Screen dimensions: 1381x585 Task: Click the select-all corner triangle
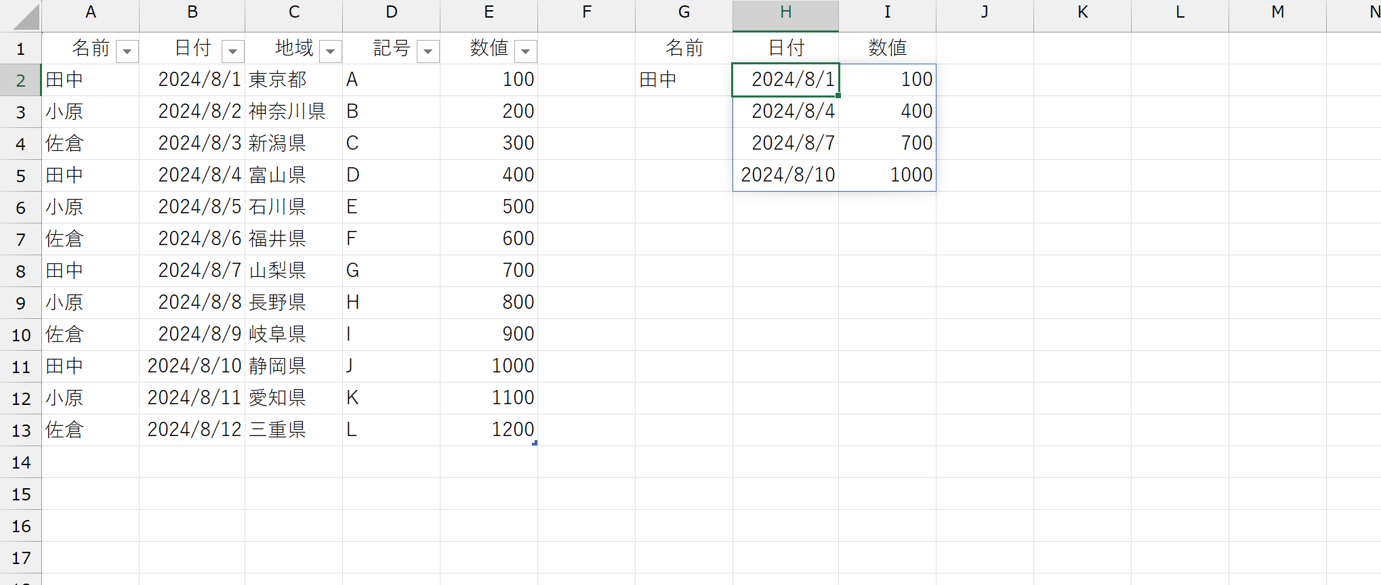tap(26, 17)
